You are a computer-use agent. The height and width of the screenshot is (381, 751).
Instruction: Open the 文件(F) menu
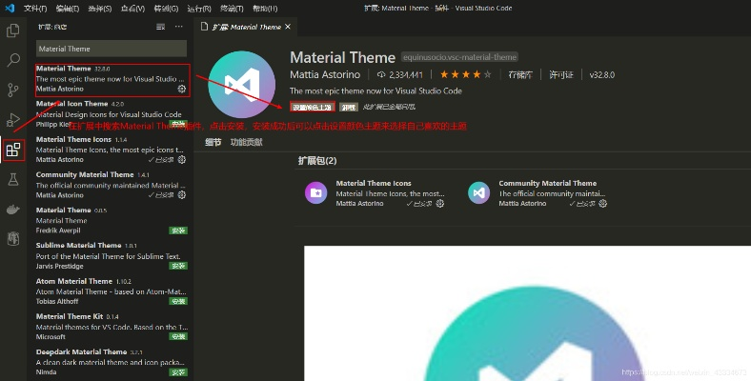coord(35,8)
